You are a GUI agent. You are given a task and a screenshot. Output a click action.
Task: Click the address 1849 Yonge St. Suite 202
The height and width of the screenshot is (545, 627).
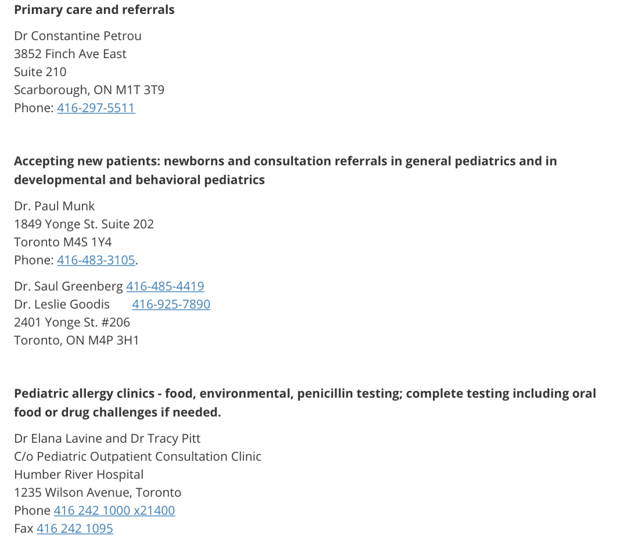pos(84,224)
